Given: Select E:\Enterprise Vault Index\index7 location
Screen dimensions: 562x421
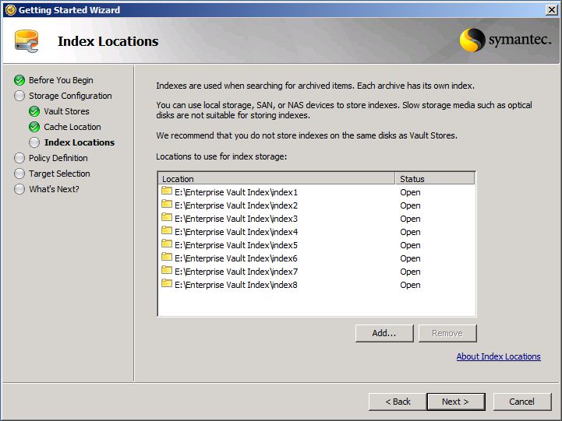Looking at the screenshot, I should [x=236, y=272].
